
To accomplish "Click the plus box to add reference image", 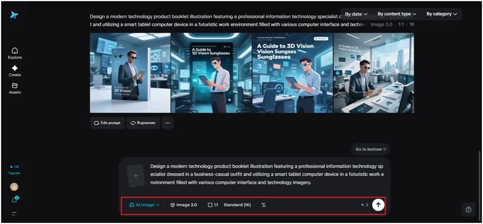I will (x=135, y=175).
